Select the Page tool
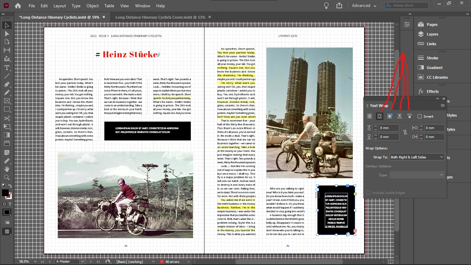The image size is (471, 265). (x=7, y=42)
